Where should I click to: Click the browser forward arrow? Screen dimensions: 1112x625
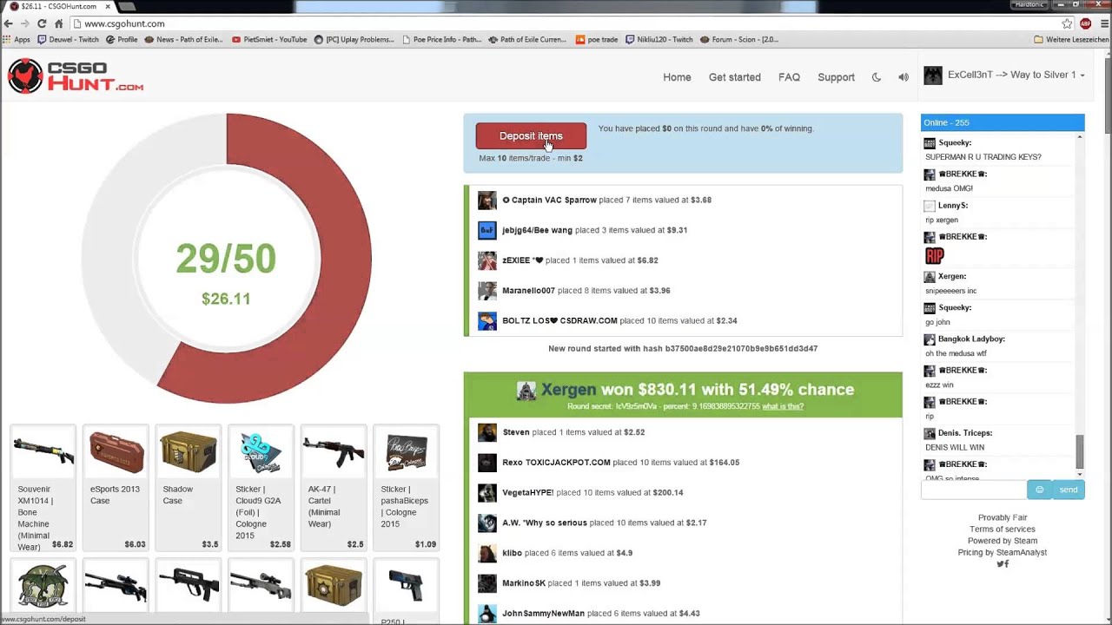coord(25,23)
